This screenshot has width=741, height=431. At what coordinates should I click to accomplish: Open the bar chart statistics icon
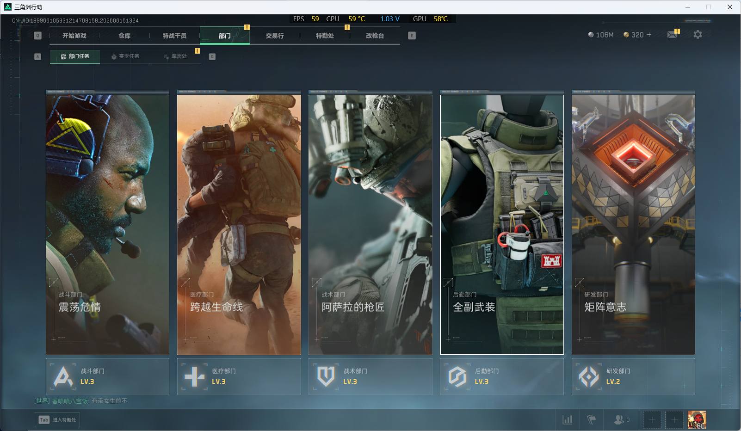coord(567,420)
